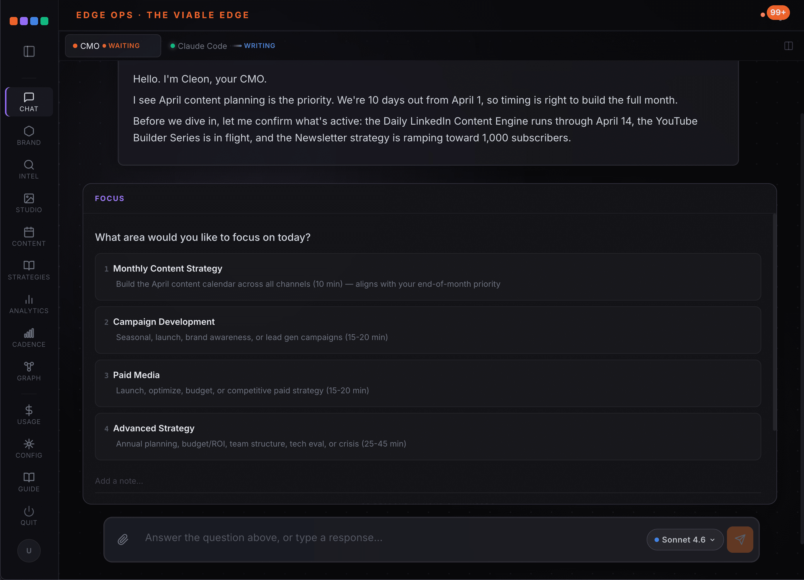Open the Config settings icon

tap(29, 444)
